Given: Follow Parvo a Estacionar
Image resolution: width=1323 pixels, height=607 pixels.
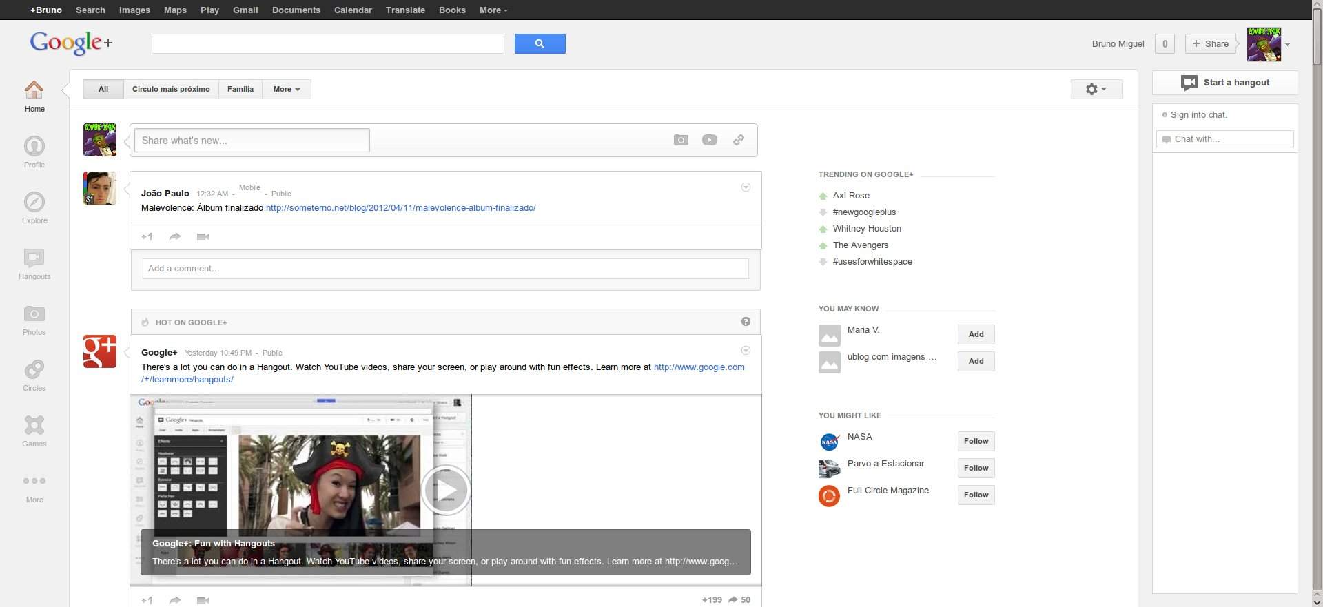Looking at the screenshot, I should coord(976,468).
